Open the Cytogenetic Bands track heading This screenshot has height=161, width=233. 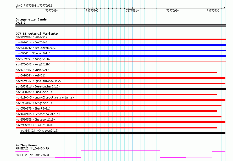[x=31, y=19]
